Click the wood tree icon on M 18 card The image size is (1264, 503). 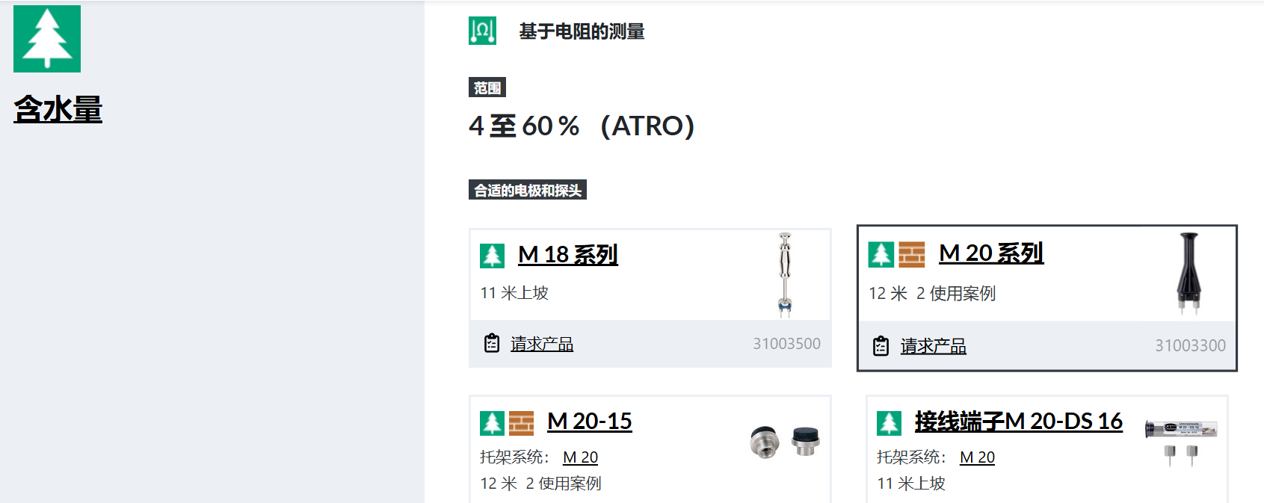click(x=492, y=256)
